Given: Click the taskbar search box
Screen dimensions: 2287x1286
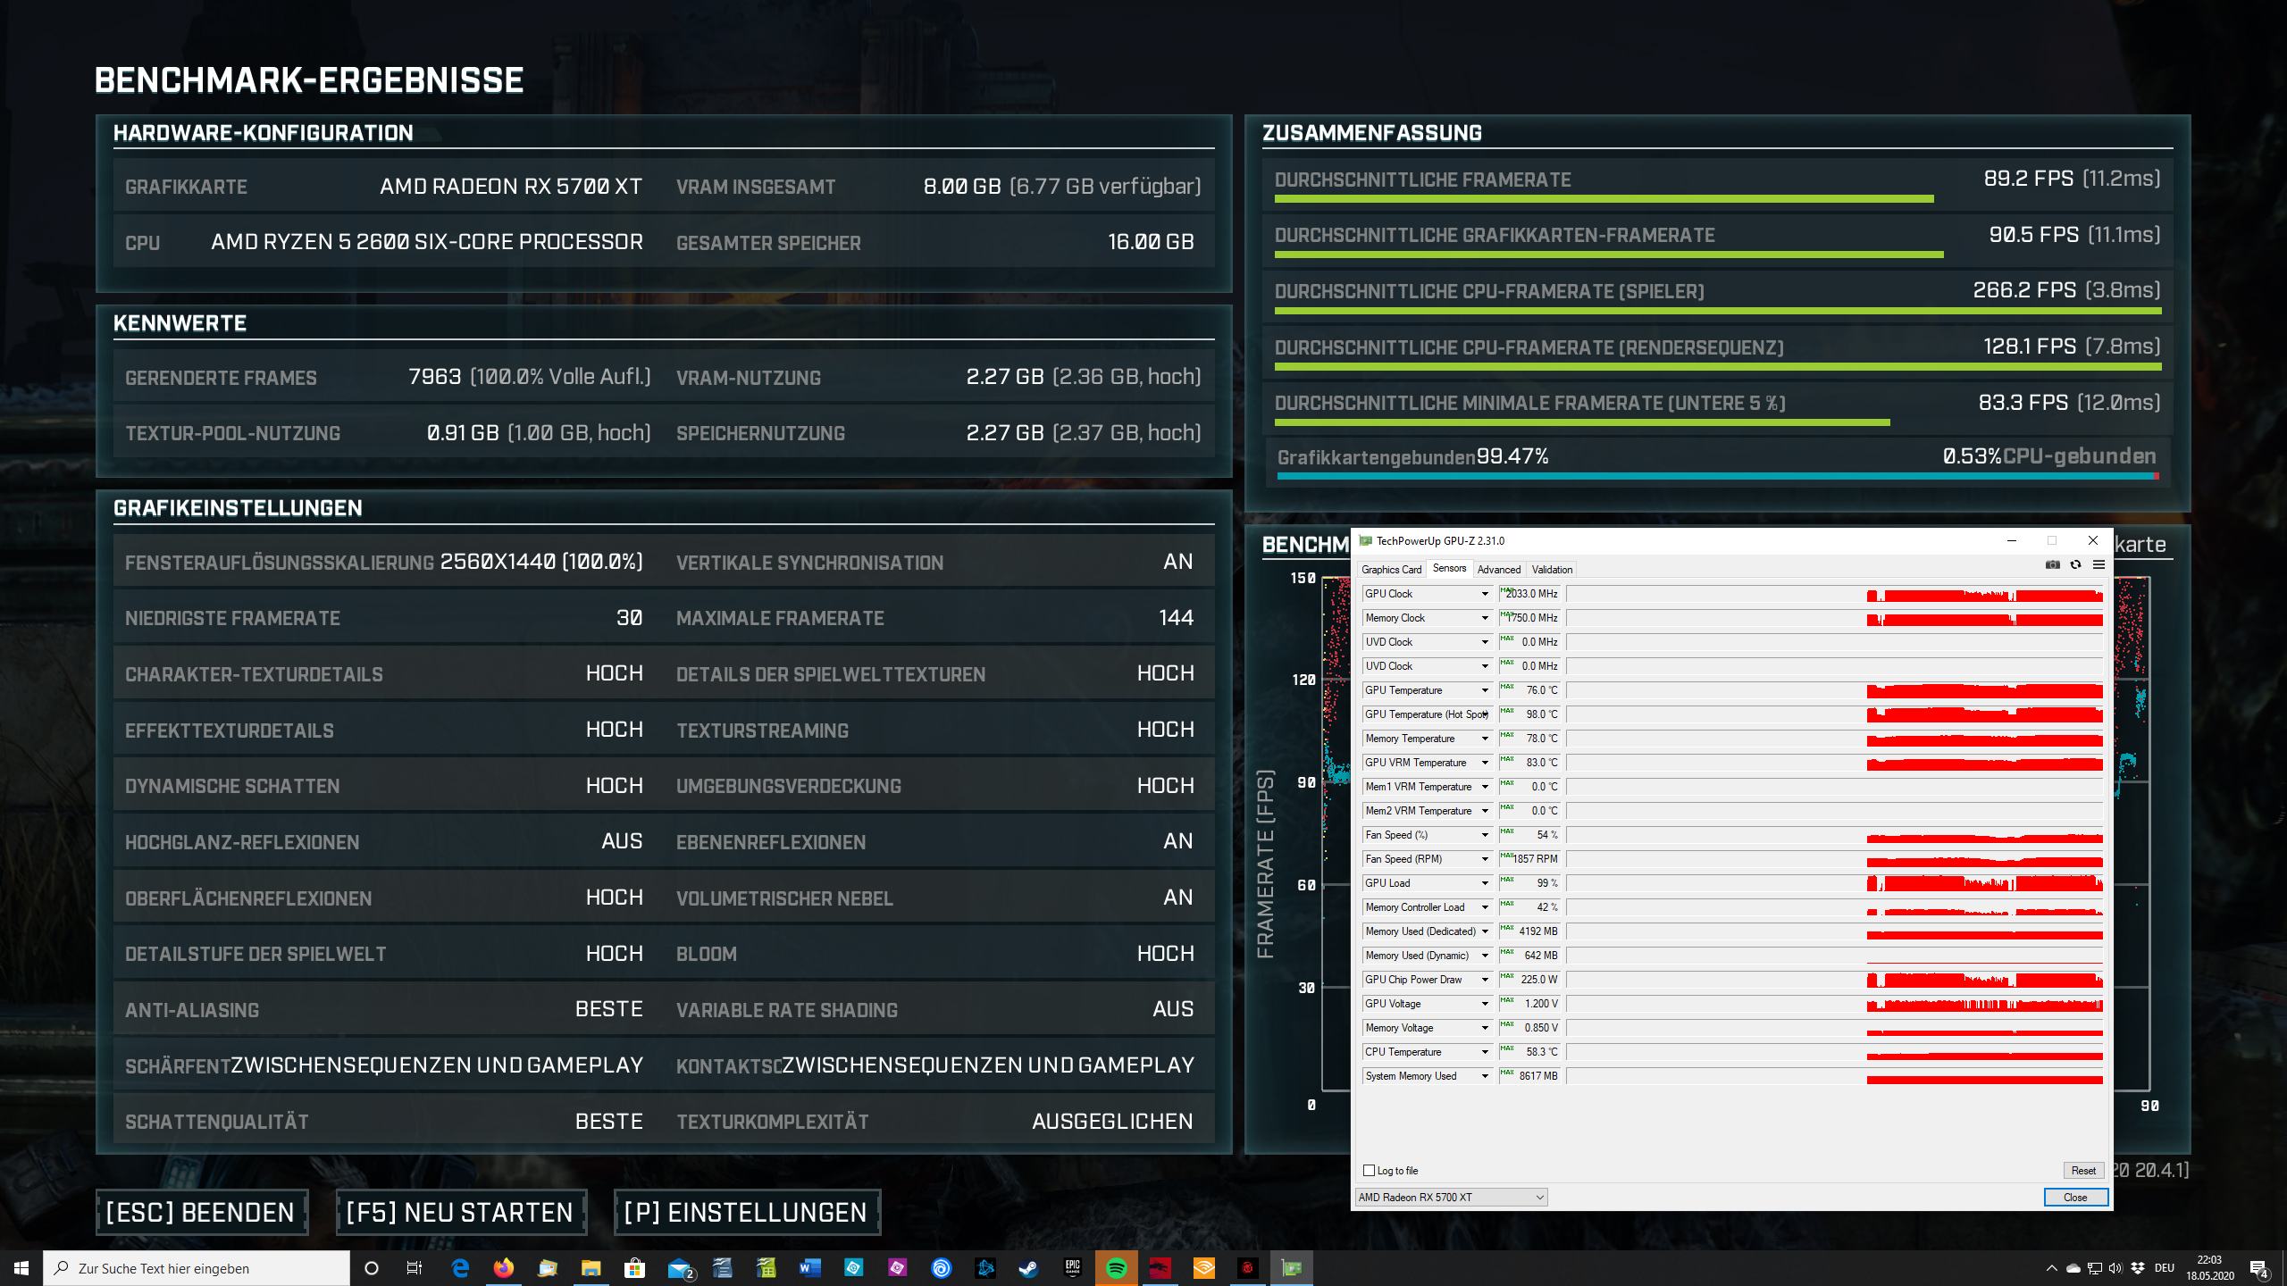Looking at the screenshot, I should [197, 1268].
